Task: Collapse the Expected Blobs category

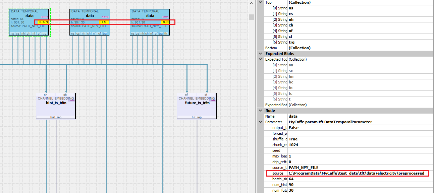Action: 261,54
